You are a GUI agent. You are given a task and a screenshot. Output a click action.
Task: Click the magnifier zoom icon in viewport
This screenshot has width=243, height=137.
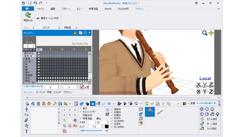pos(205,33)
